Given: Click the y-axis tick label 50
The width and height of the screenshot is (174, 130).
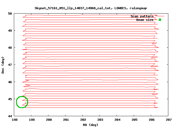Looking at the screenshot, I should 10,14.
